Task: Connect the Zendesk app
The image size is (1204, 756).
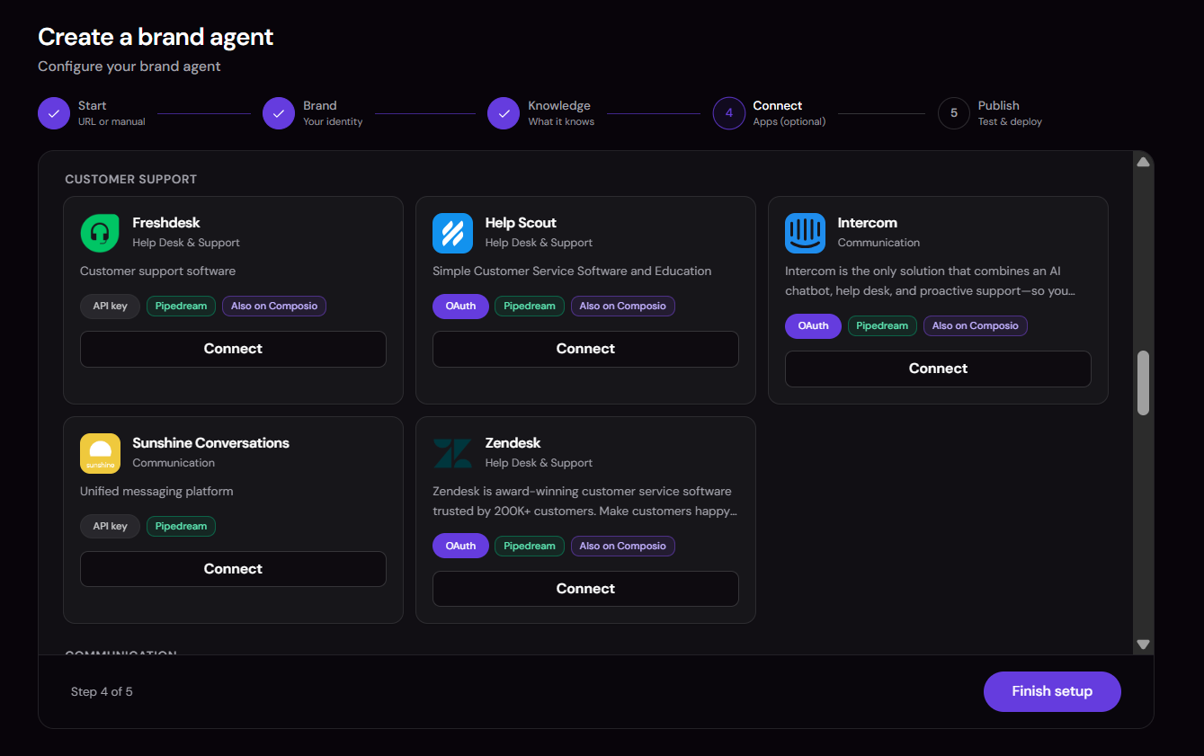Action: [x=585, y=589]
